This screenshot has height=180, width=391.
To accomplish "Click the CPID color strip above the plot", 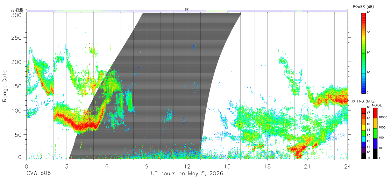I will point(187,10).
